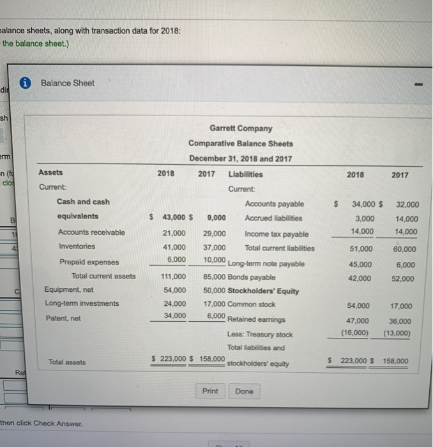This screenshot has height=447, width=433.
Task: Click the Print button
Action: [x=210, y=391]
